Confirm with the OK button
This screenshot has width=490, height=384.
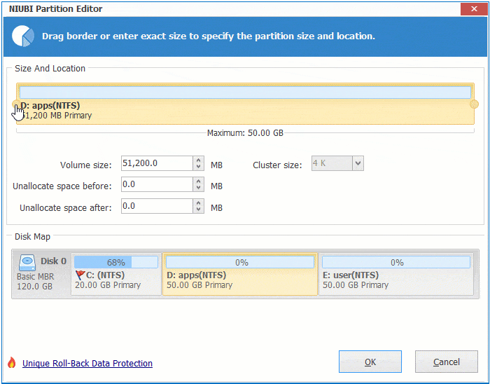(370, 362)
